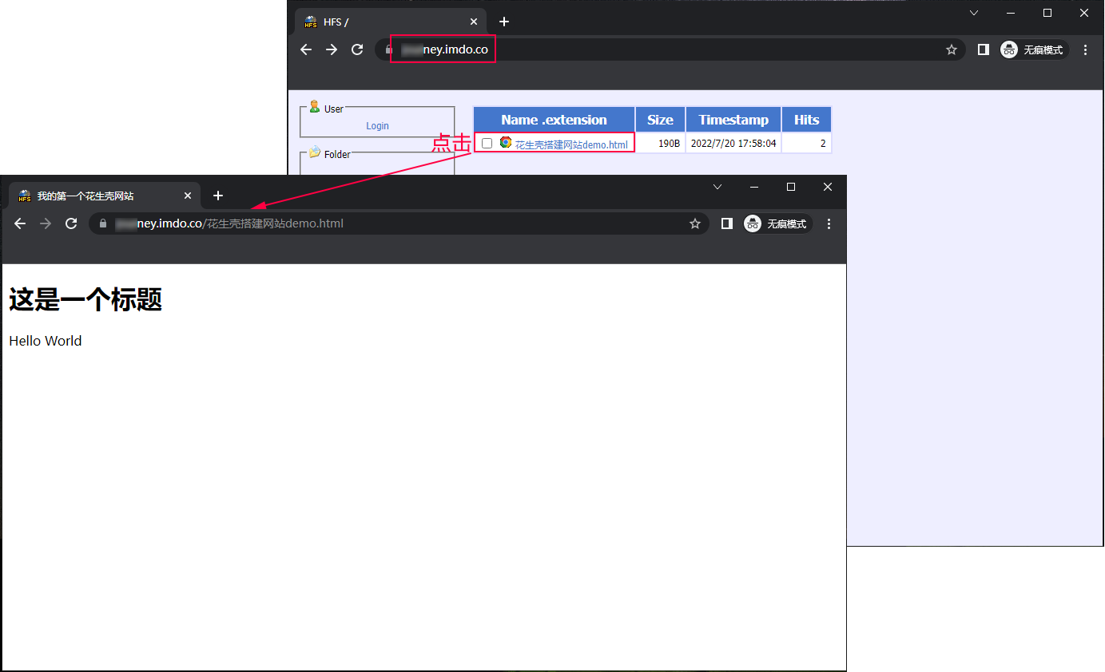Close the 我的第一个花生壳网站 tab
The width and height of the screenshot is (1105, 672).
click(x=188, y=196)
